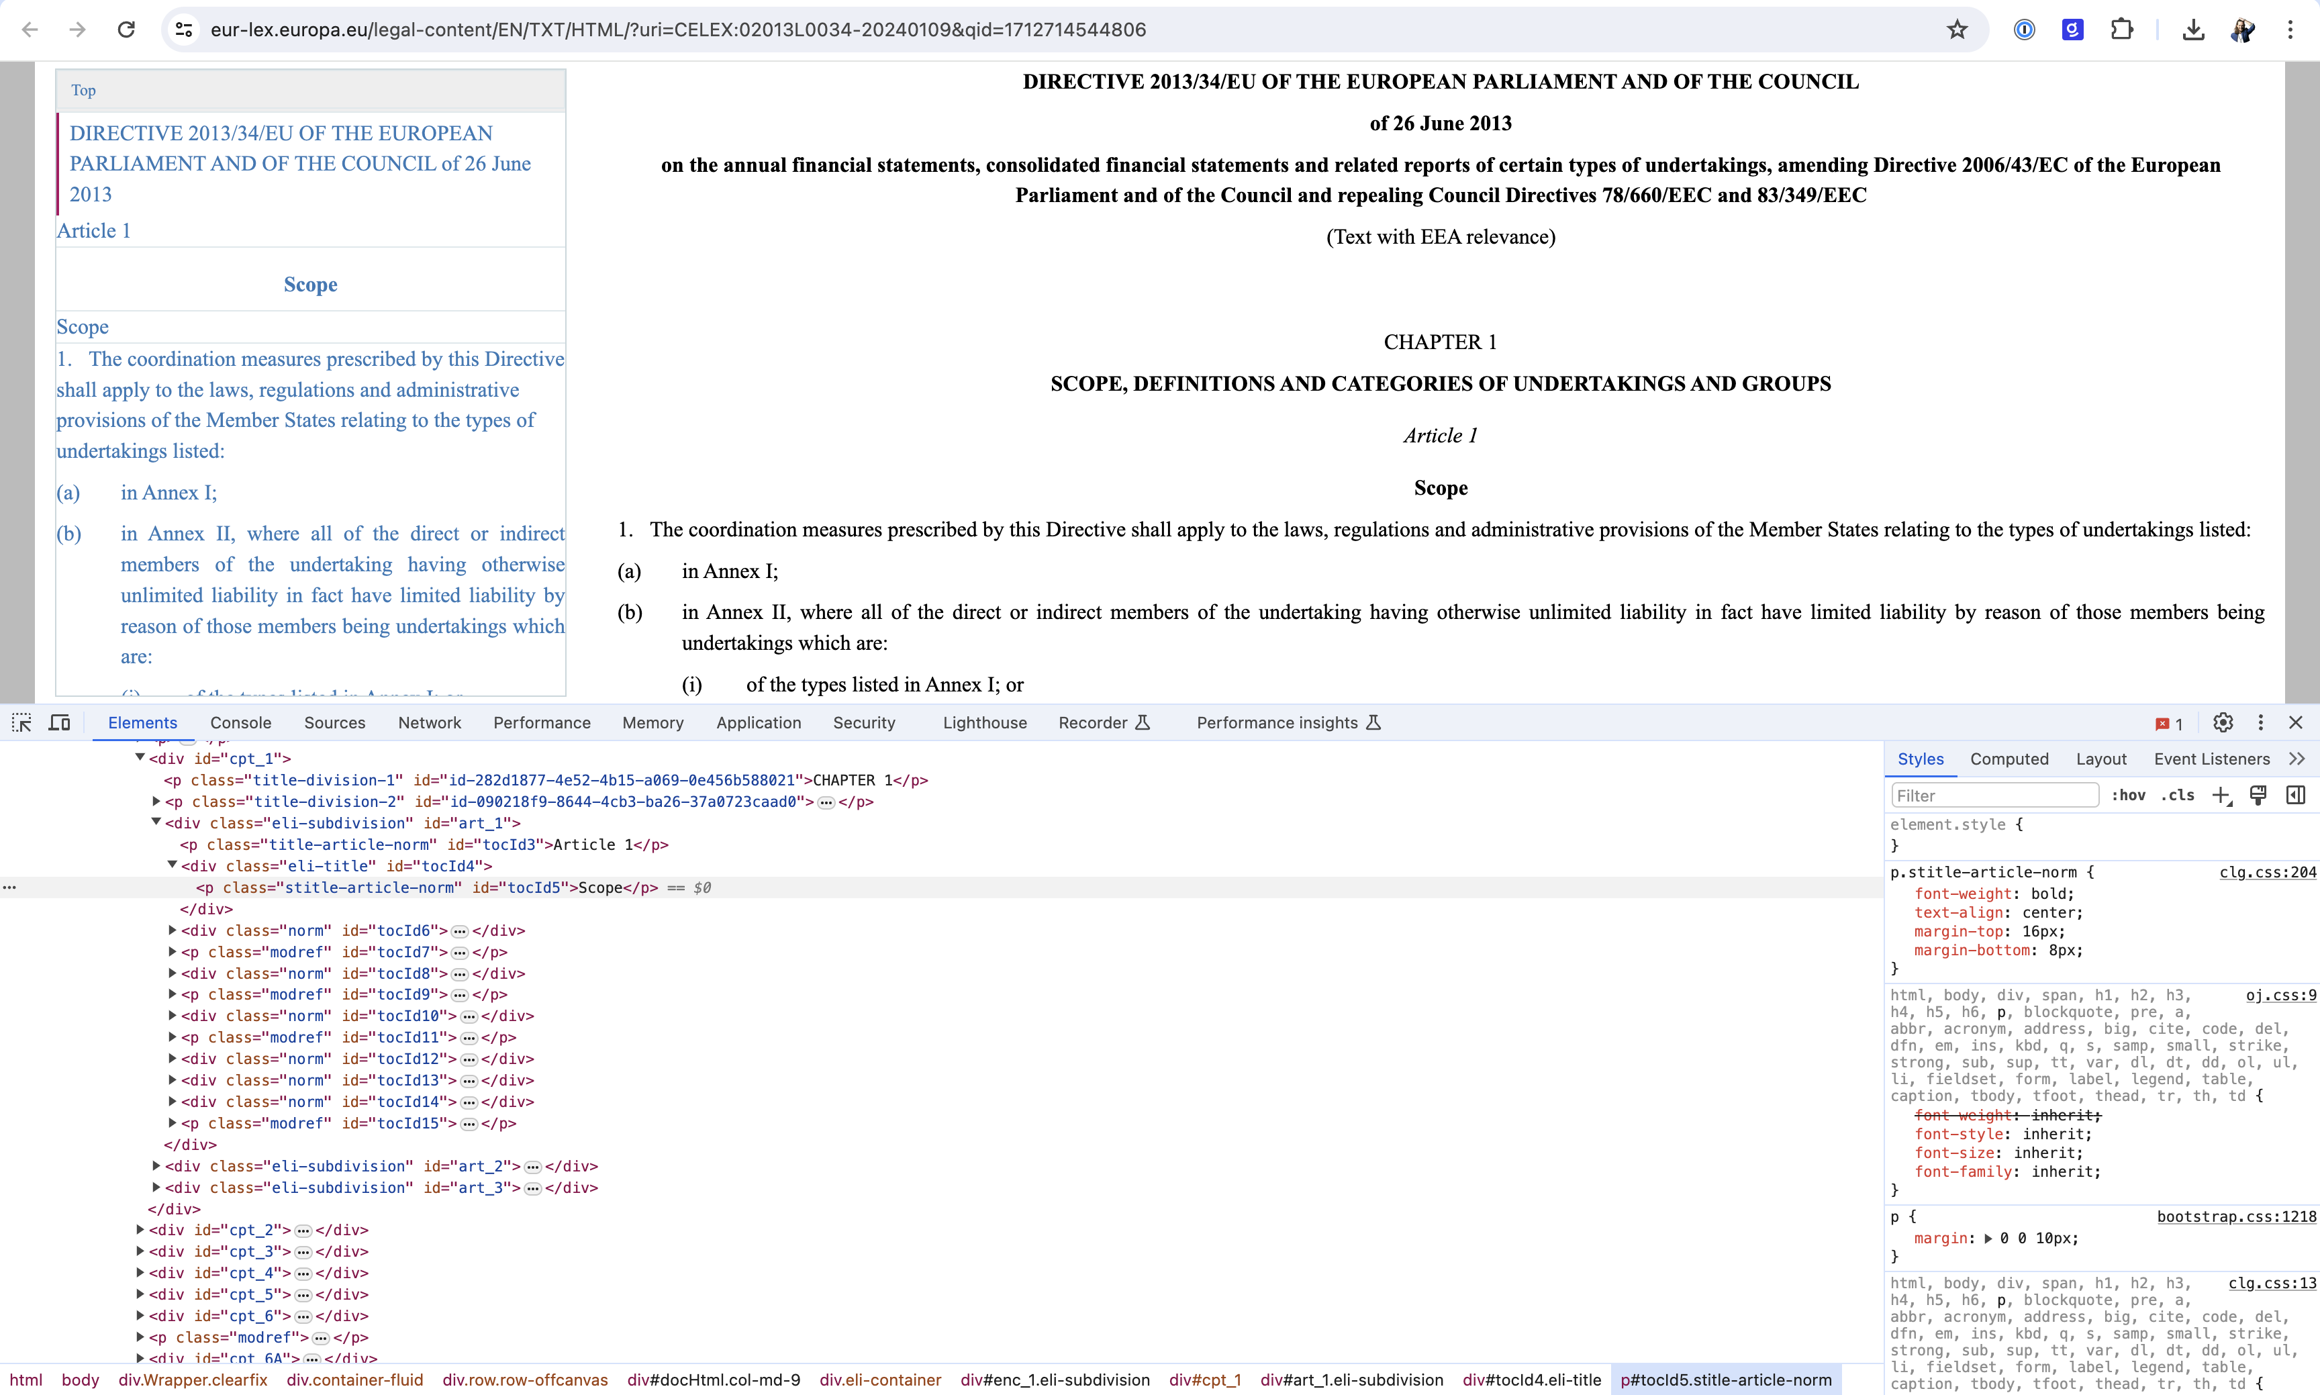Image resolution: width=2320 pixels, height=1395 pixels.
Task: Toggle the computed styles sidebar icon
Action: (2296, 796)
